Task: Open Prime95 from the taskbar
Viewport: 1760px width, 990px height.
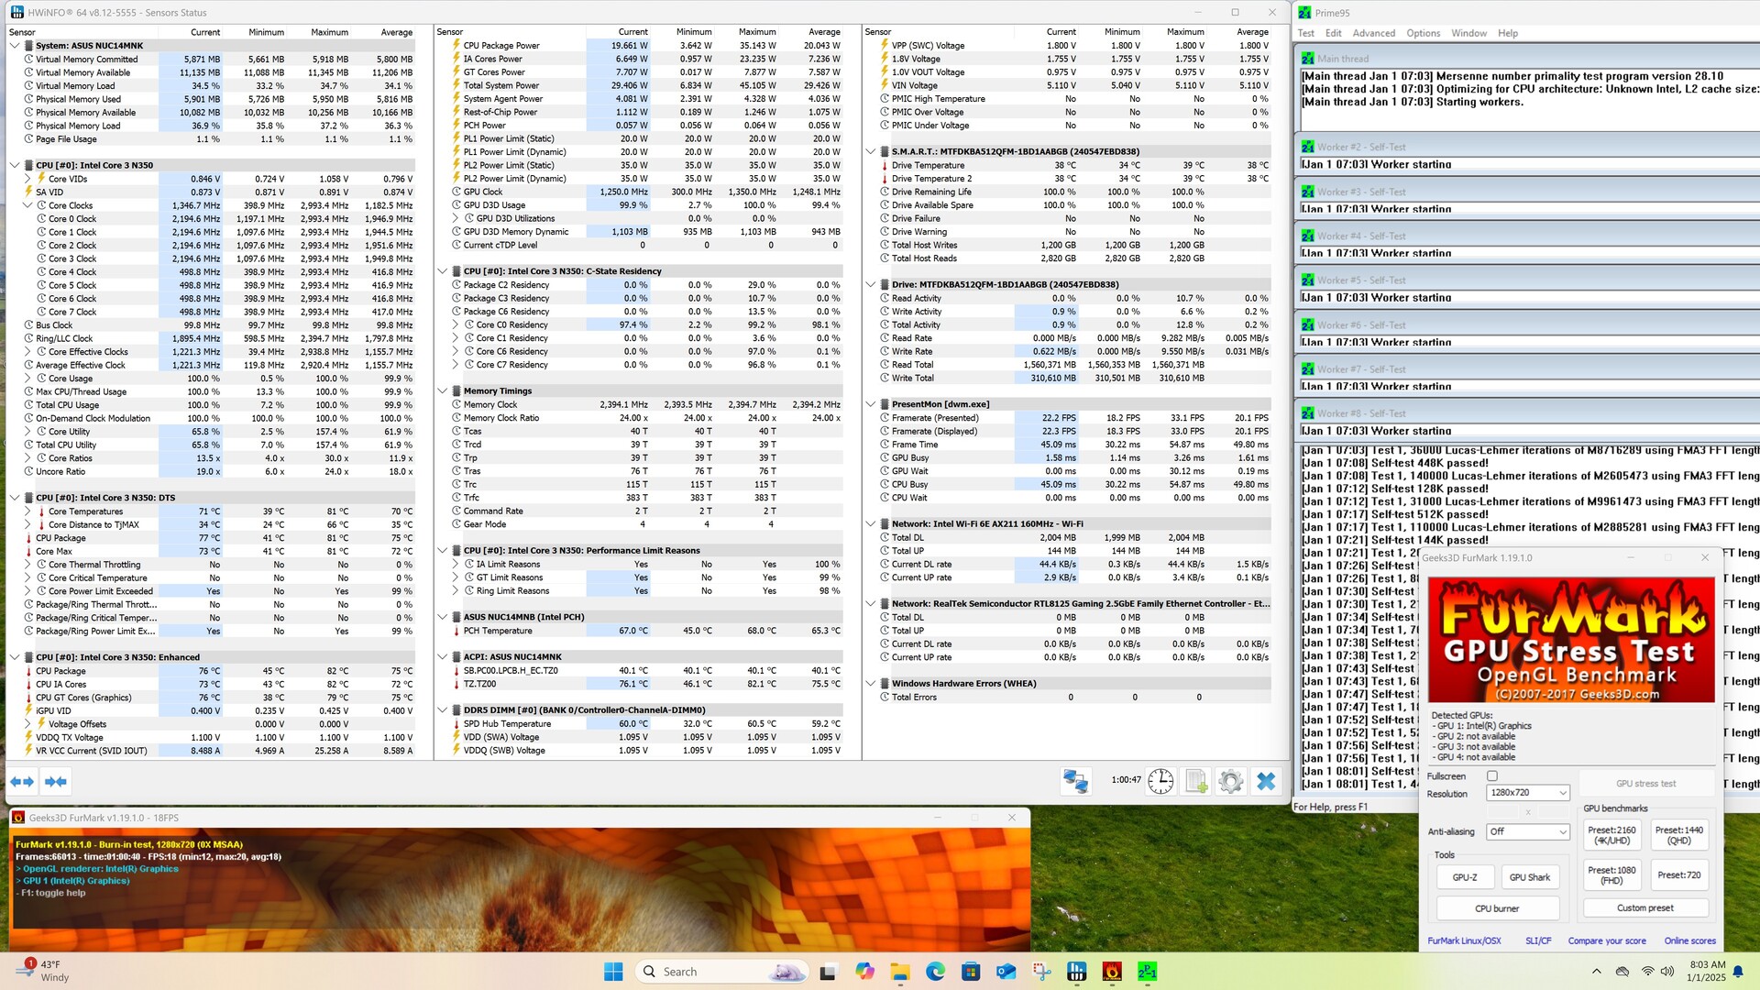Action: [1147, 972]
